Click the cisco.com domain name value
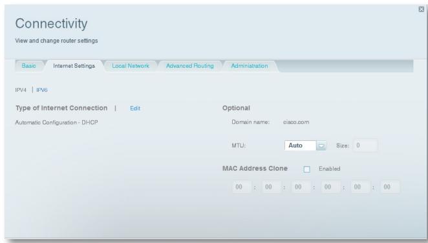Image resolution: width=428 pixels, height=243 pixels. [x=296, y=122]
